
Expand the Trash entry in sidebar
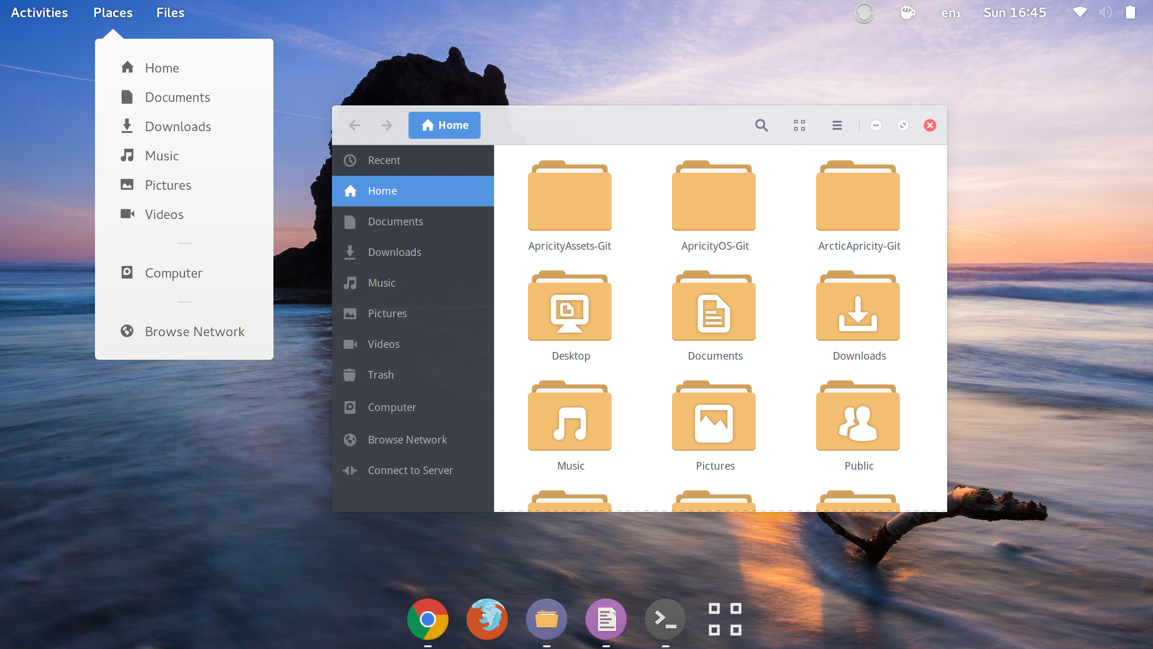coord(381,375)
